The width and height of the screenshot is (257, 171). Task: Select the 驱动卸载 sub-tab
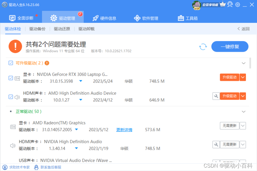click(x=86, y=29)
